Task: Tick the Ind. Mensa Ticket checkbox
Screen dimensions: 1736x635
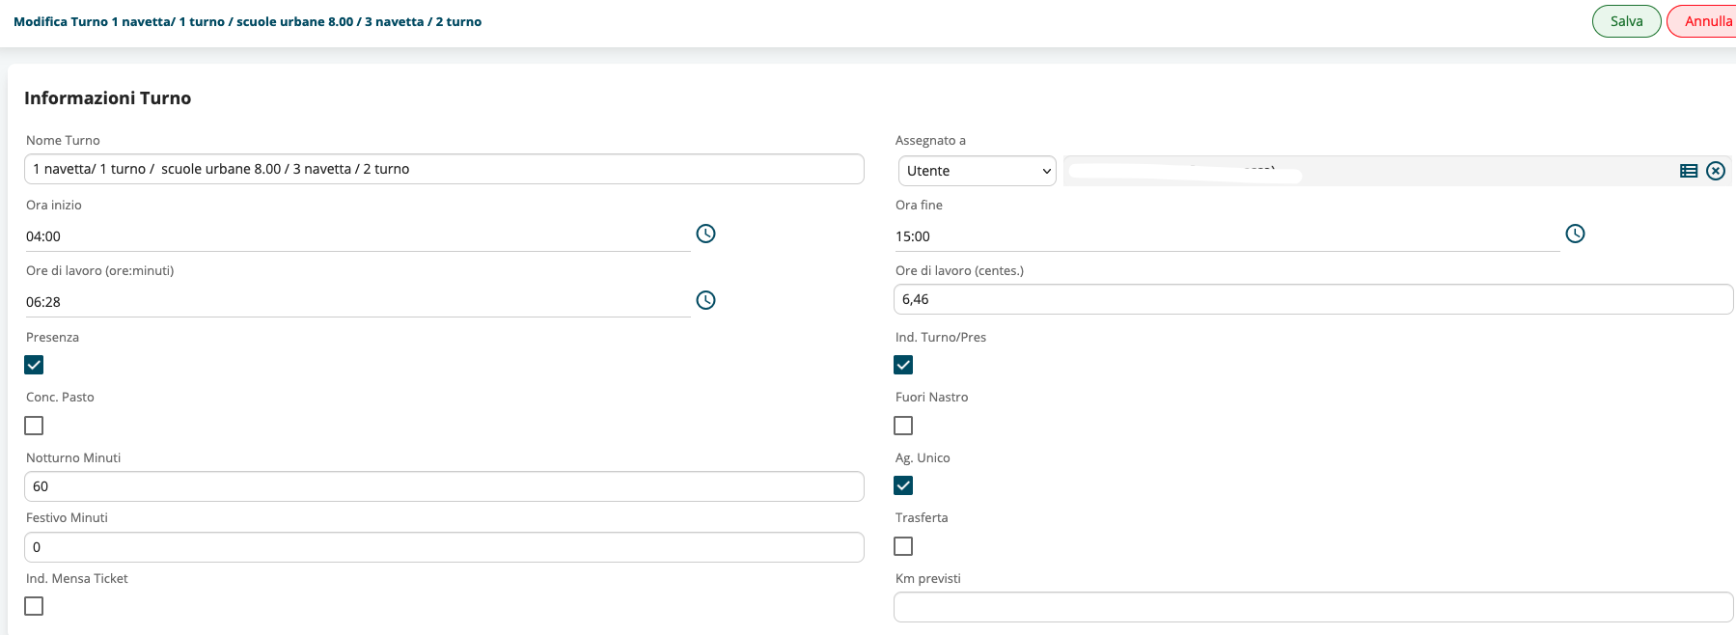Action: (x=34, y=606)
